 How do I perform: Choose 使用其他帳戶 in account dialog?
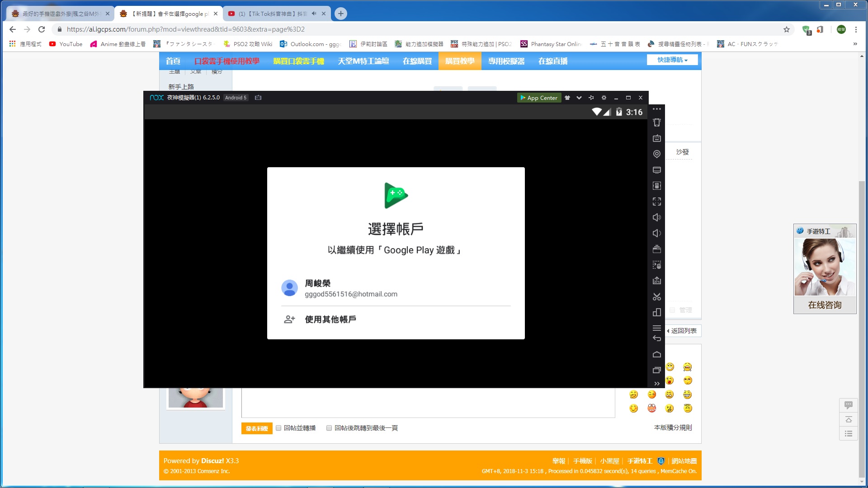point(396,319)
